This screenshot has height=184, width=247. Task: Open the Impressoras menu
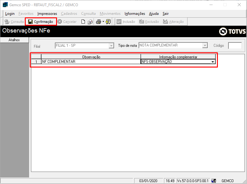tap(47, 14)
